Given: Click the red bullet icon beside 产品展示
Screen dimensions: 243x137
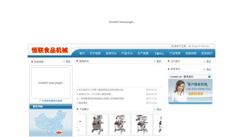Looking at the screenshot, I should [77, 109].
